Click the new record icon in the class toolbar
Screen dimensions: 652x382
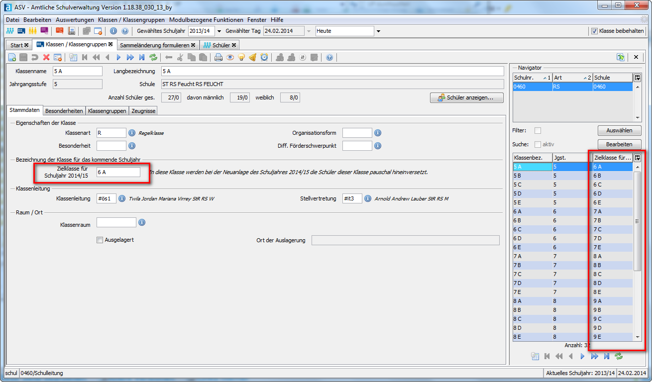(12, 57)
